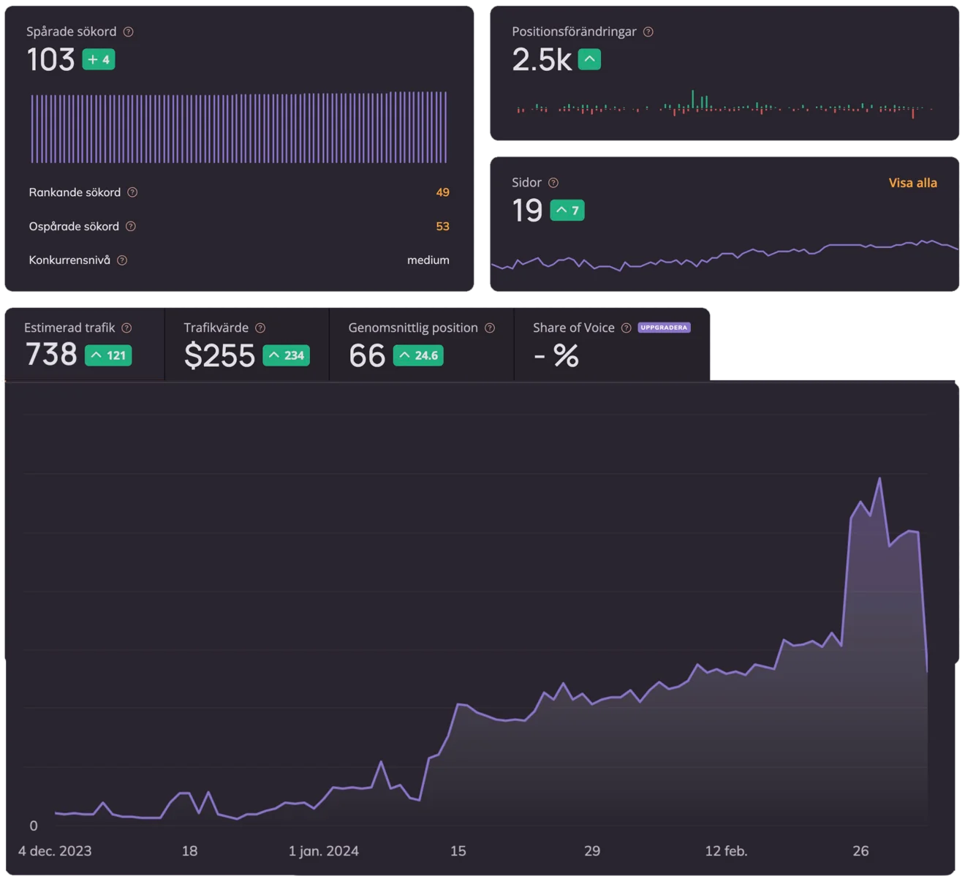965x887 pixels.
Task: Click the +4 badge next to 103
Action: (99, 59)
